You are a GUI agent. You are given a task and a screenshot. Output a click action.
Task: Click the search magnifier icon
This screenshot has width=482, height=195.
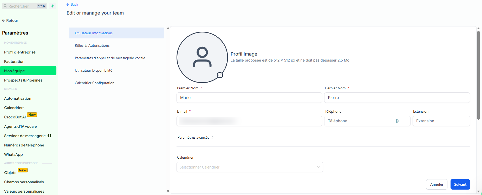coord(5,6)
